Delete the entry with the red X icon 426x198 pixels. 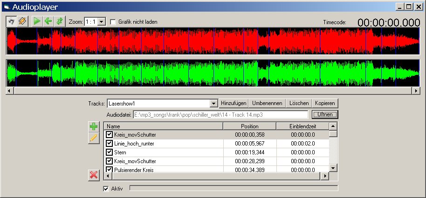click(94, 175)
